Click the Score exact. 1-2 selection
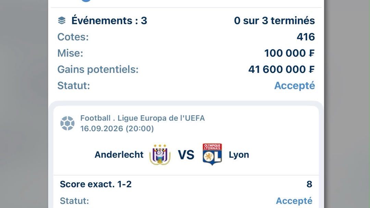This screenshot has width=370, height=208. pos(96,184)
